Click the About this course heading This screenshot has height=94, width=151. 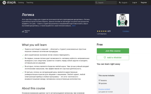(33, 88)
